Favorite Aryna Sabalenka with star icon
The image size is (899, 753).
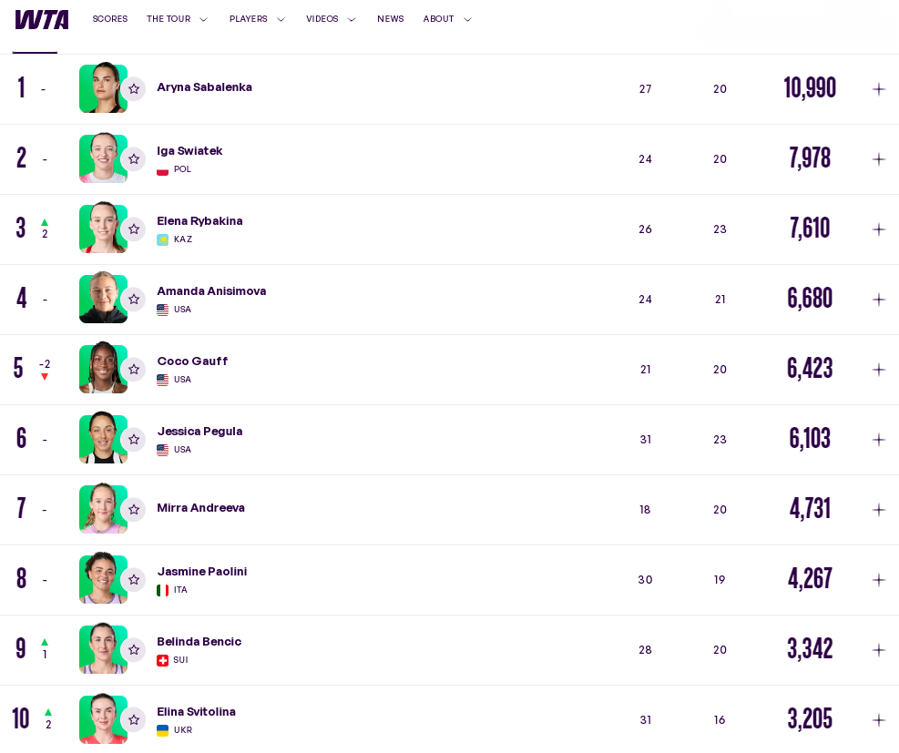tap(134, 89)
